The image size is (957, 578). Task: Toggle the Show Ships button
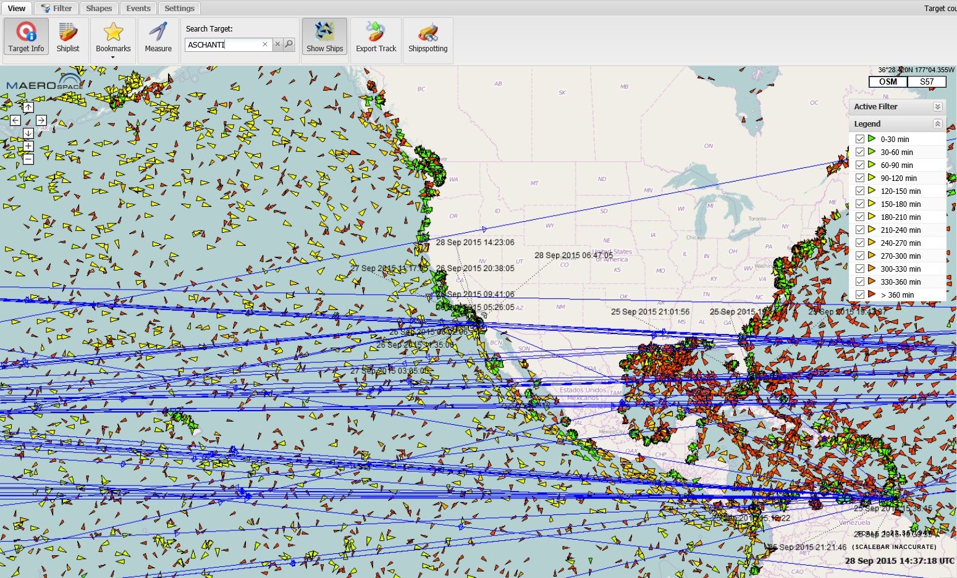coord(324,37)
